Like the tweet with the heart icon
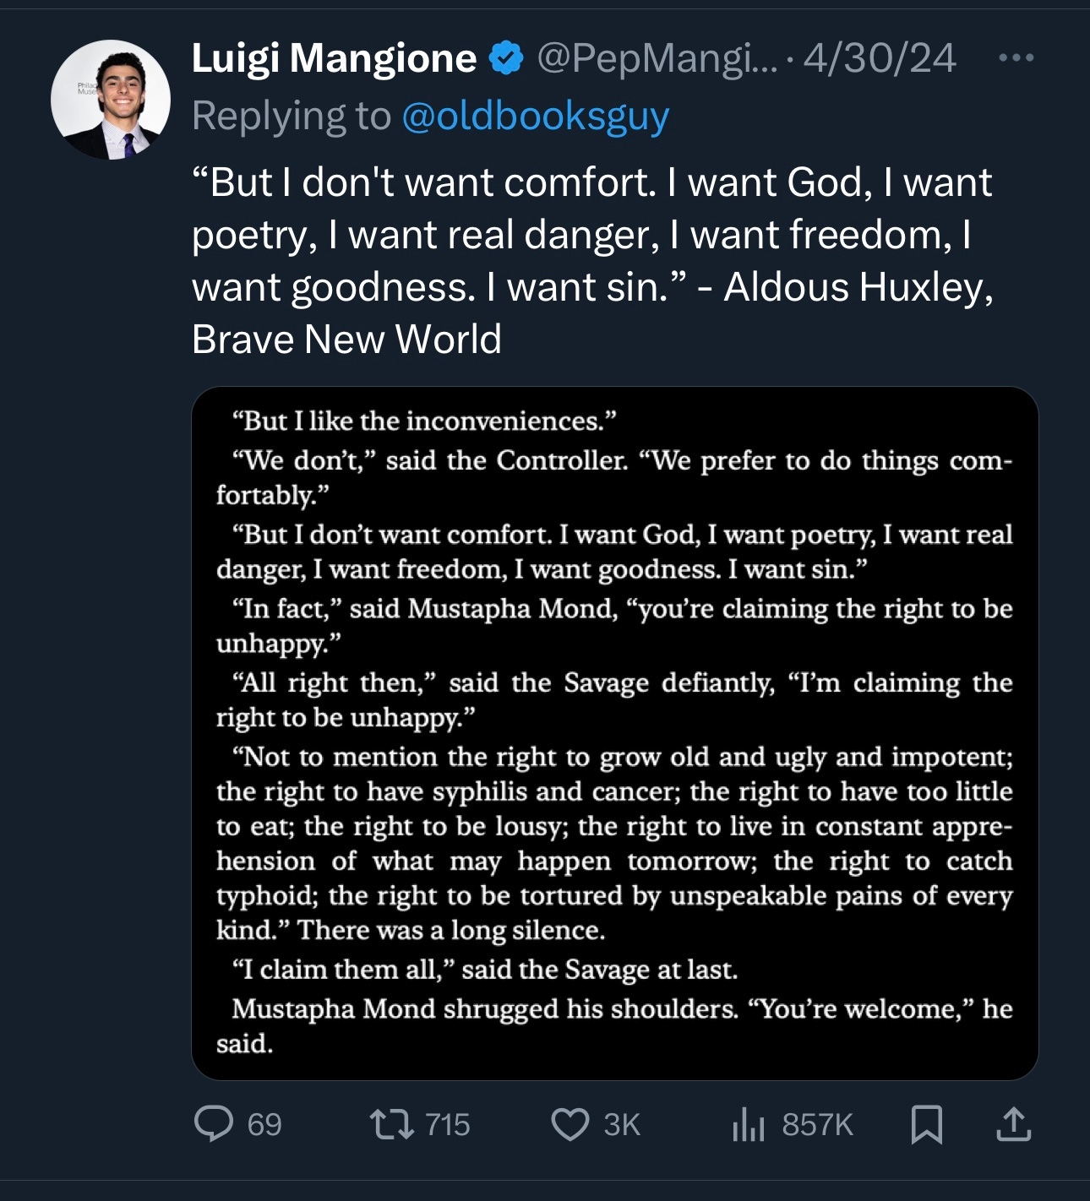This screenshot has height=1201, width=1090. [x=570, y=1125]
